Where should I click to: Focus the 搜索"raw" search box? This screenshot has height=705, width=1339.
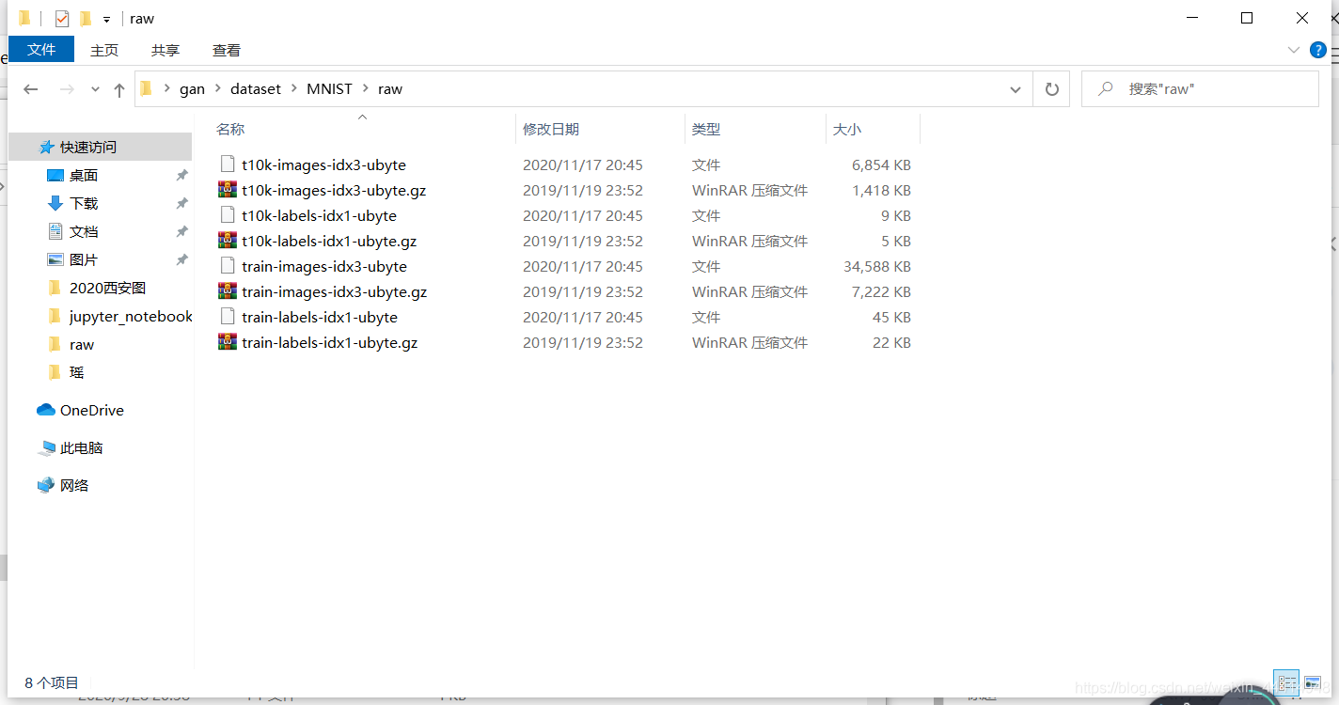(x=1200, y=89)
